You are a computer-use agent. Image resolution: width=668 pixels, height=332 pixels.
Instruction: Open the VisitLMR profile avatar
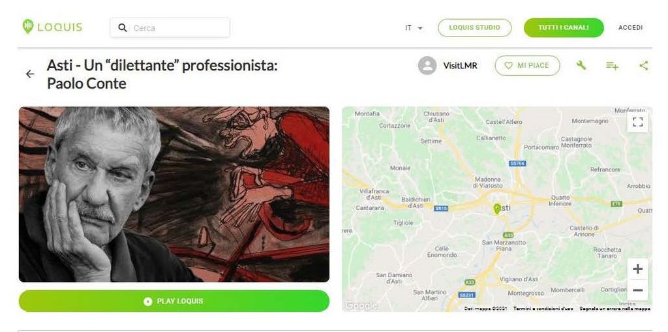(427, 66)
